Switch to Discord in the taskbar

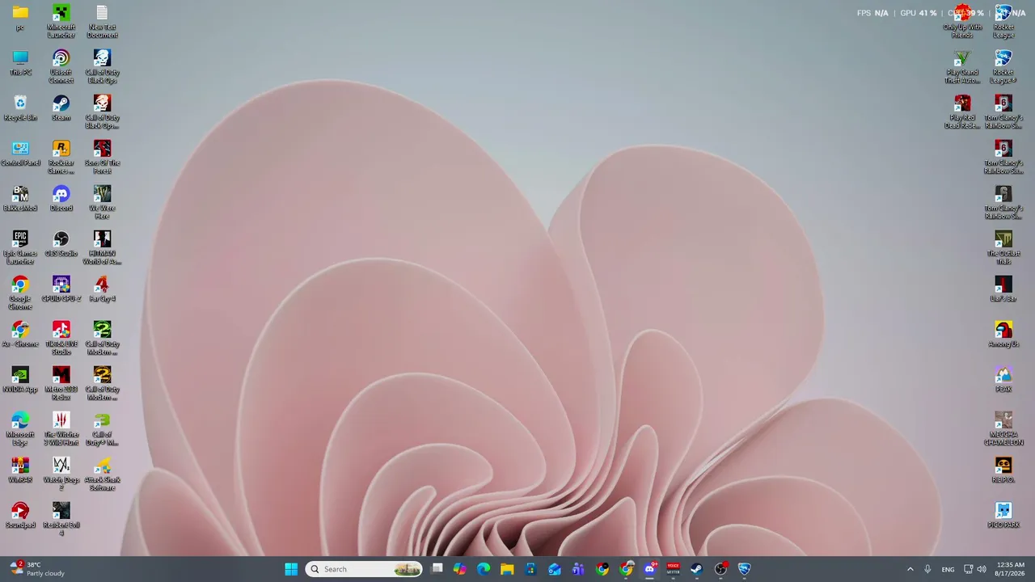click(649, 569)
